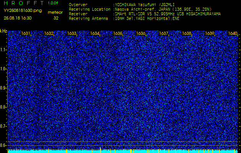Click the 1633 time marker
This screenshot has height=153, width=241.
tap(72, 33)
